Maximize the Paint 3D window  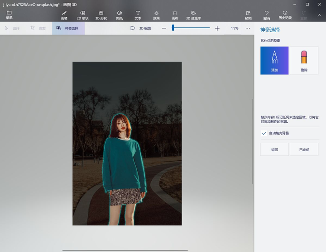pos(307,5)
